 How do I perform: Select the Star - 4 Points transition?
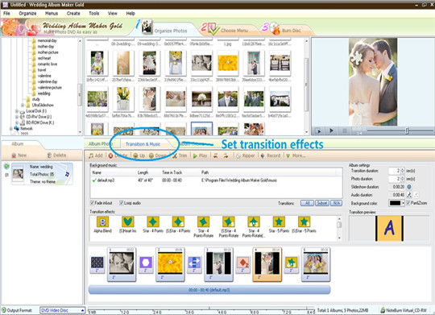click(x=153, y=225)
